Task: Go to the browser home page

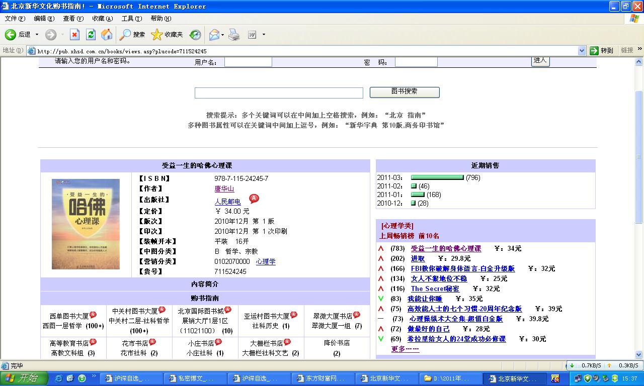Action: 107,35
